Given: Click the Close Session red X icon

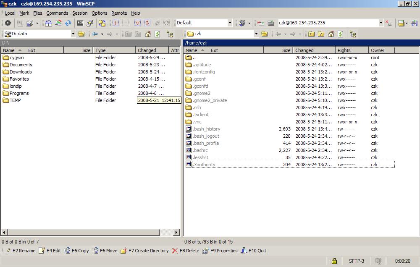Looking at the screenshot, I should [389, 23].
